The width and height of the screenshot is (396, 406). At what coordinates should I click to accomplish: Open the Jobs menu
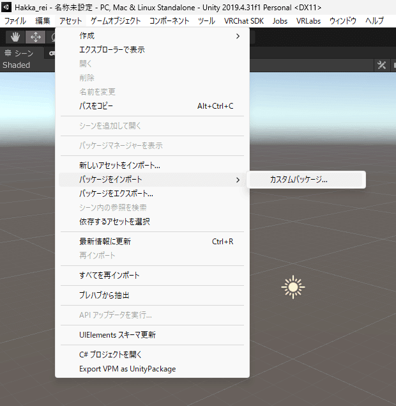[280, 20]
